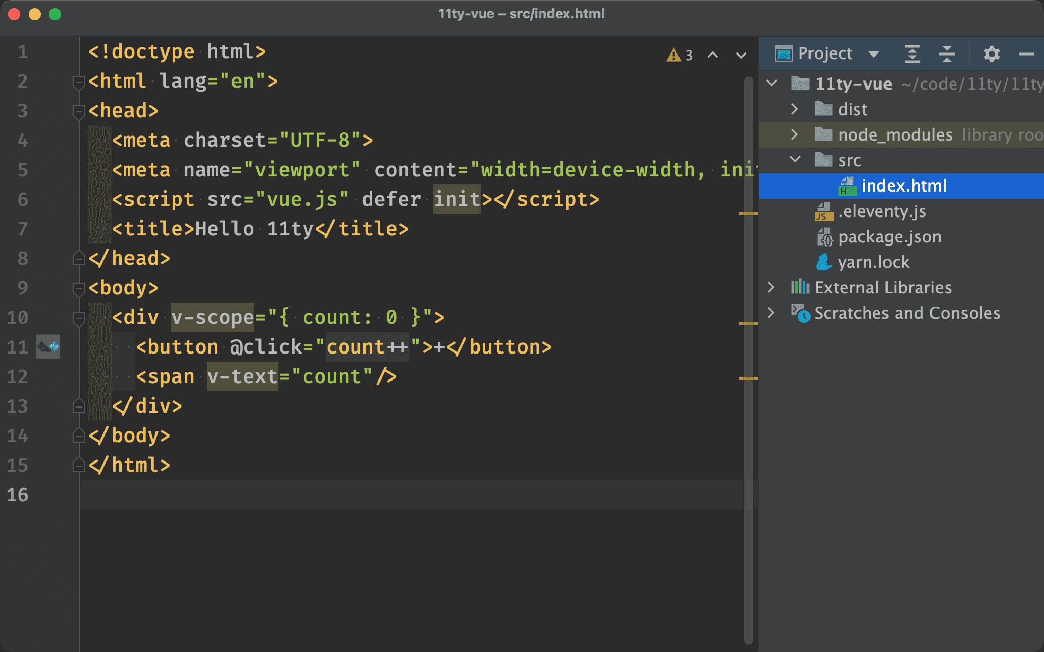Screen dimensions: 1044x652
Task: Expand Scratches and Consoles node
Action: tap(771, 313)
